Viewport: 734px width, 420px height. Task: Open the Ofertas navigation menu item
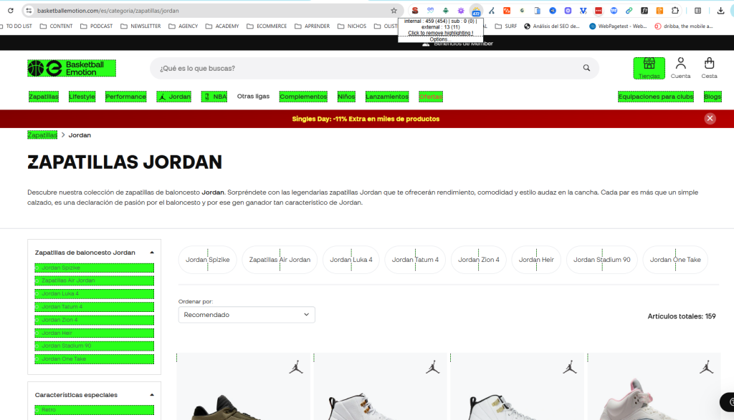point(431,97)
